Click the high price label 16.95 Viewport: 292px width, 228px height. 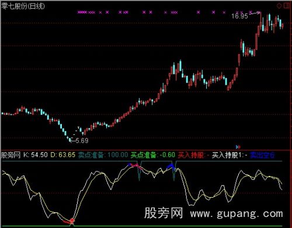239,16
